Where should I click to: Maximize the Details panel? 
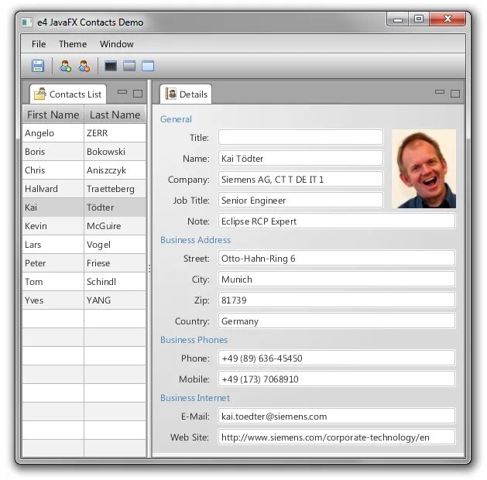click(455, 94)
